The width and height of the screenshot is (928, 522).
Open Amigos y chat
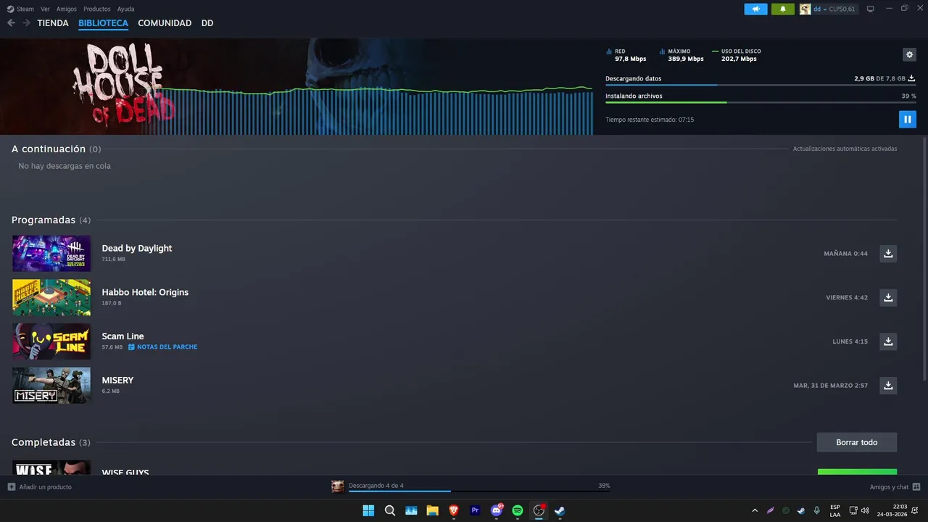click(x=895, y=487)
